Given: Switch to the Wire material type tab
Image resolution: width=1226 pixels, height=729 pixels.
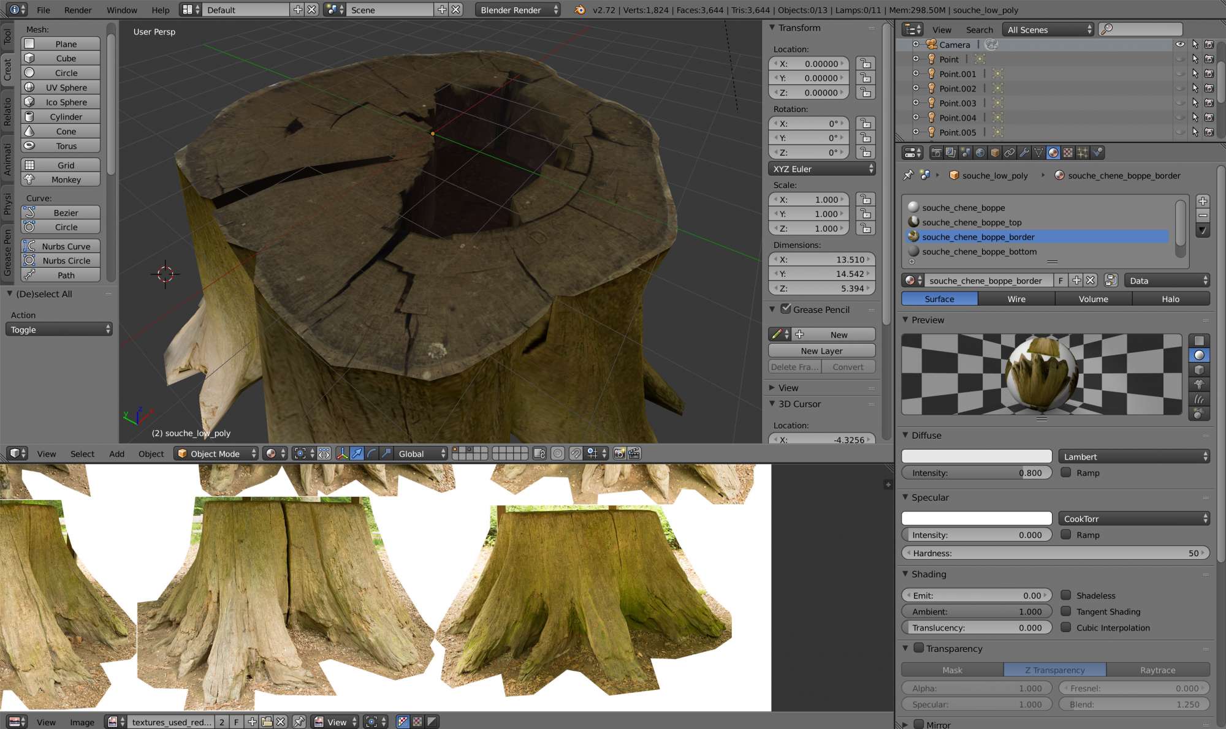Looking at the screenshot, I should pyautogui.click(x=1016, y=299).
